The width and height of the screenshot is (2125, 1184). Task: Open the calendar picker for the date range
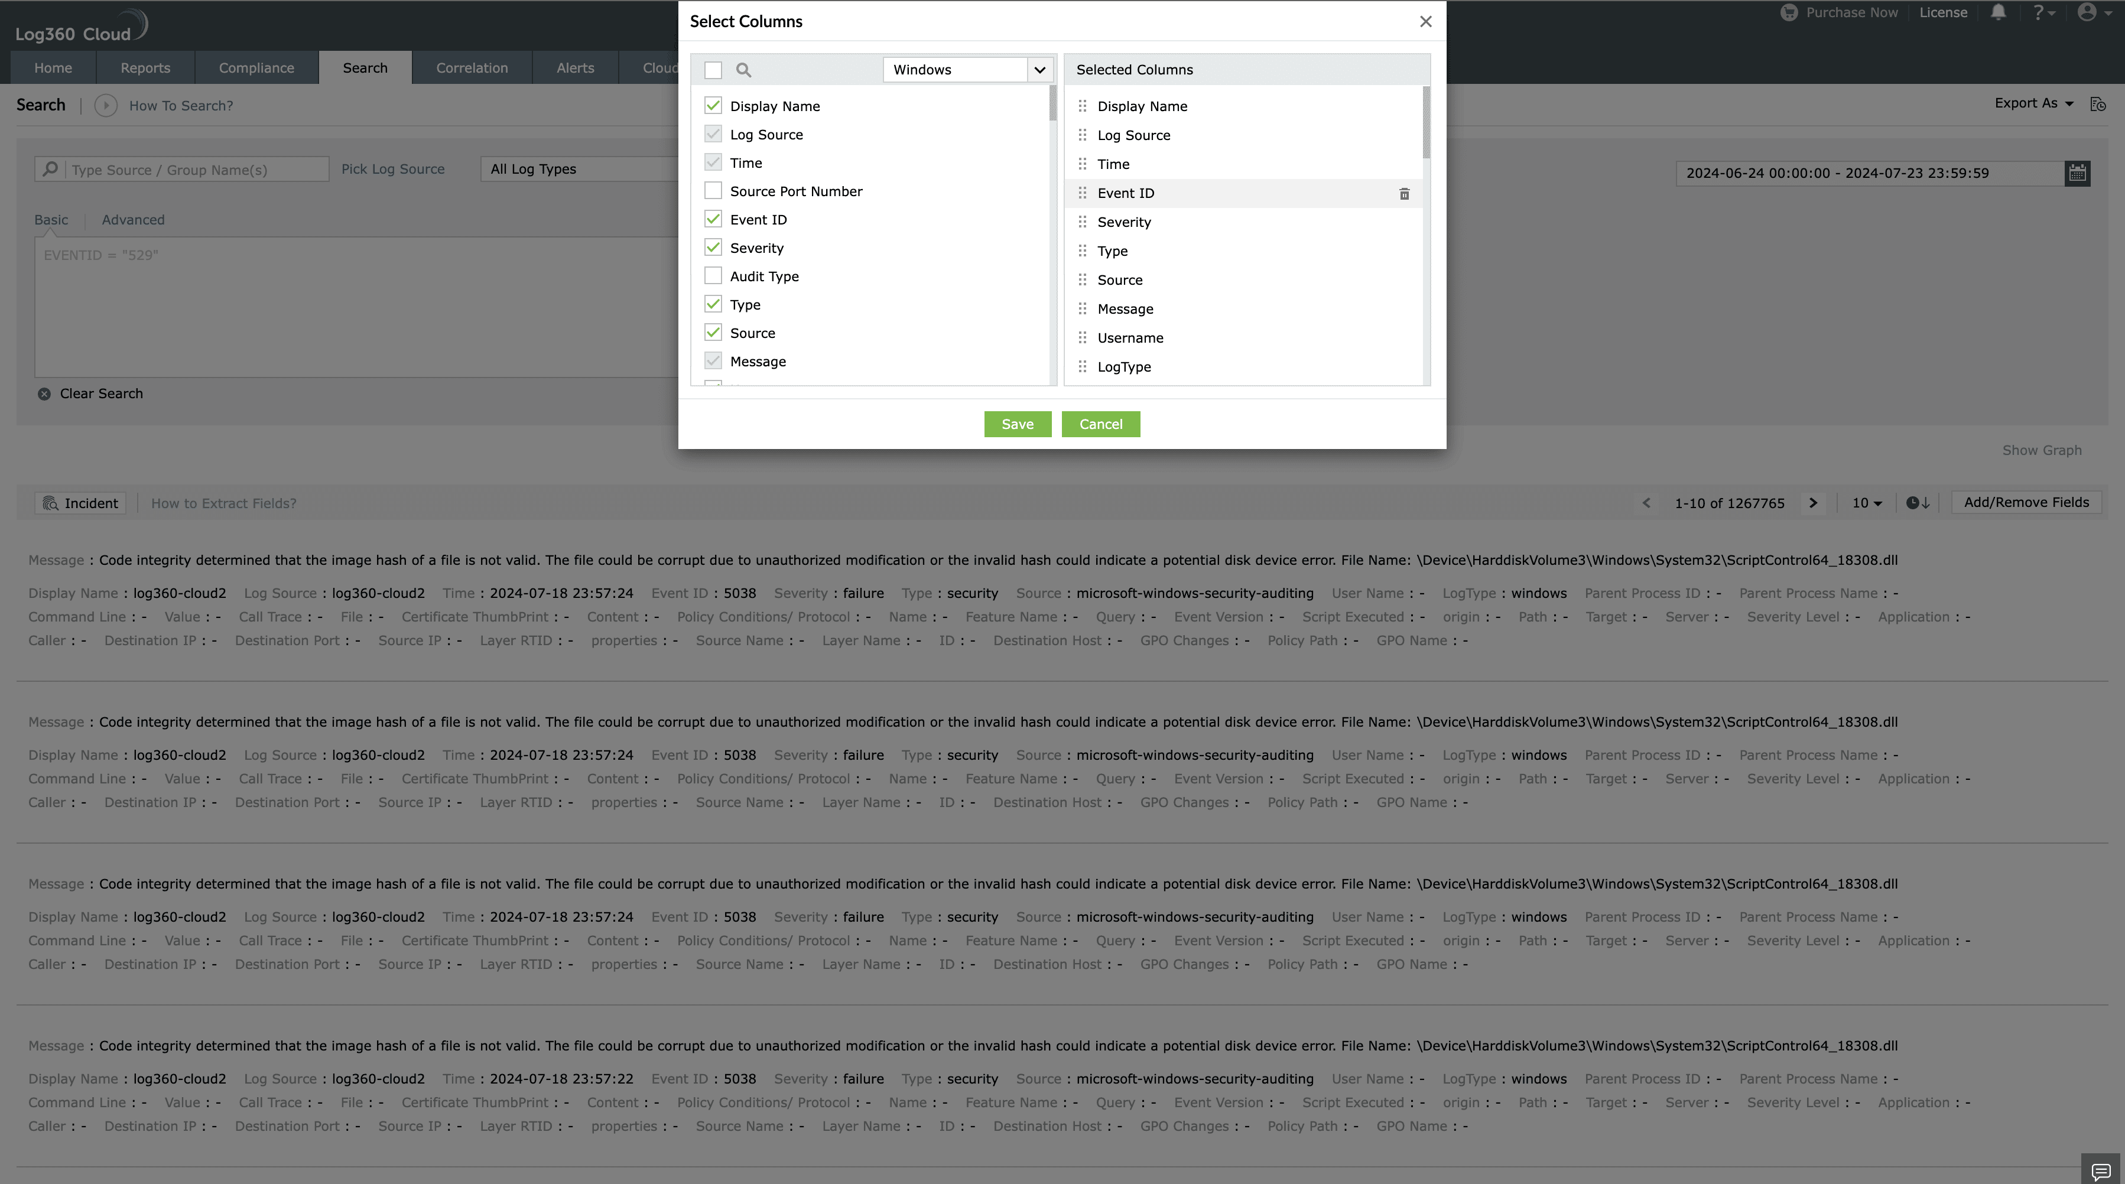click(x=2079, y=173)
